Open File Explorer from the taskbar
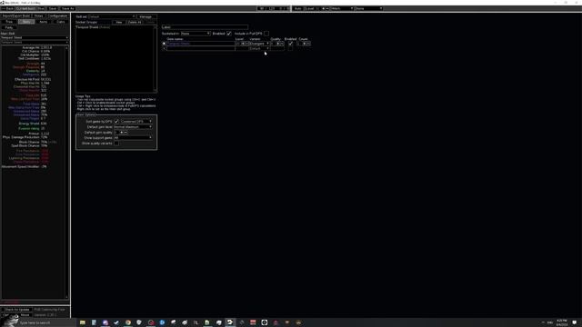This screenshot has height=327, width=582. (83, 322)
